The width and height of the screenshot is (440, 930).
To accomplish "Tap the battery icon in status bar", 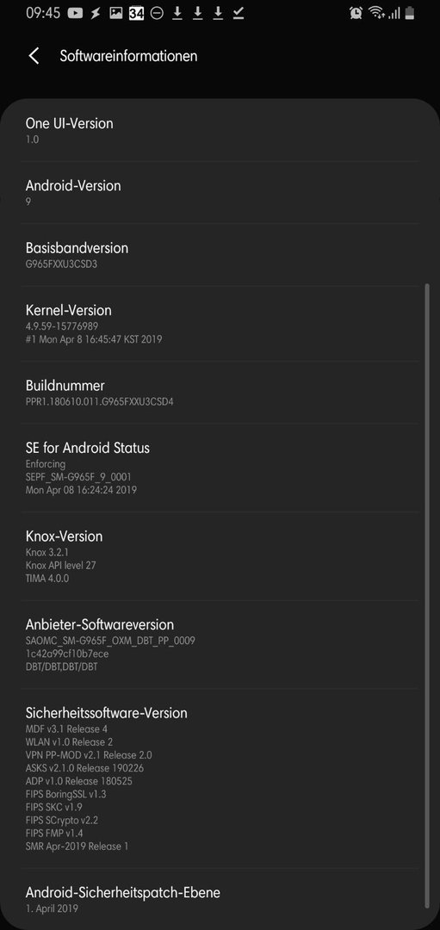I will pos(409,13).
